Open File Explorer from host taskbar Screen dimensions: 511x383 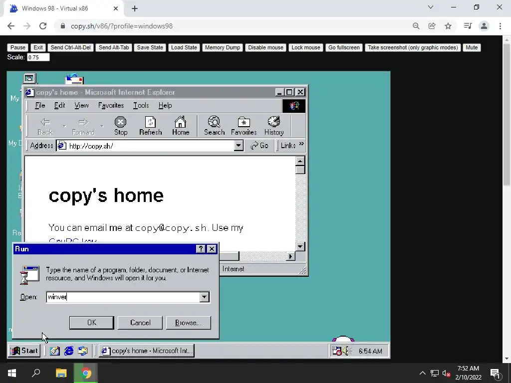61,373
